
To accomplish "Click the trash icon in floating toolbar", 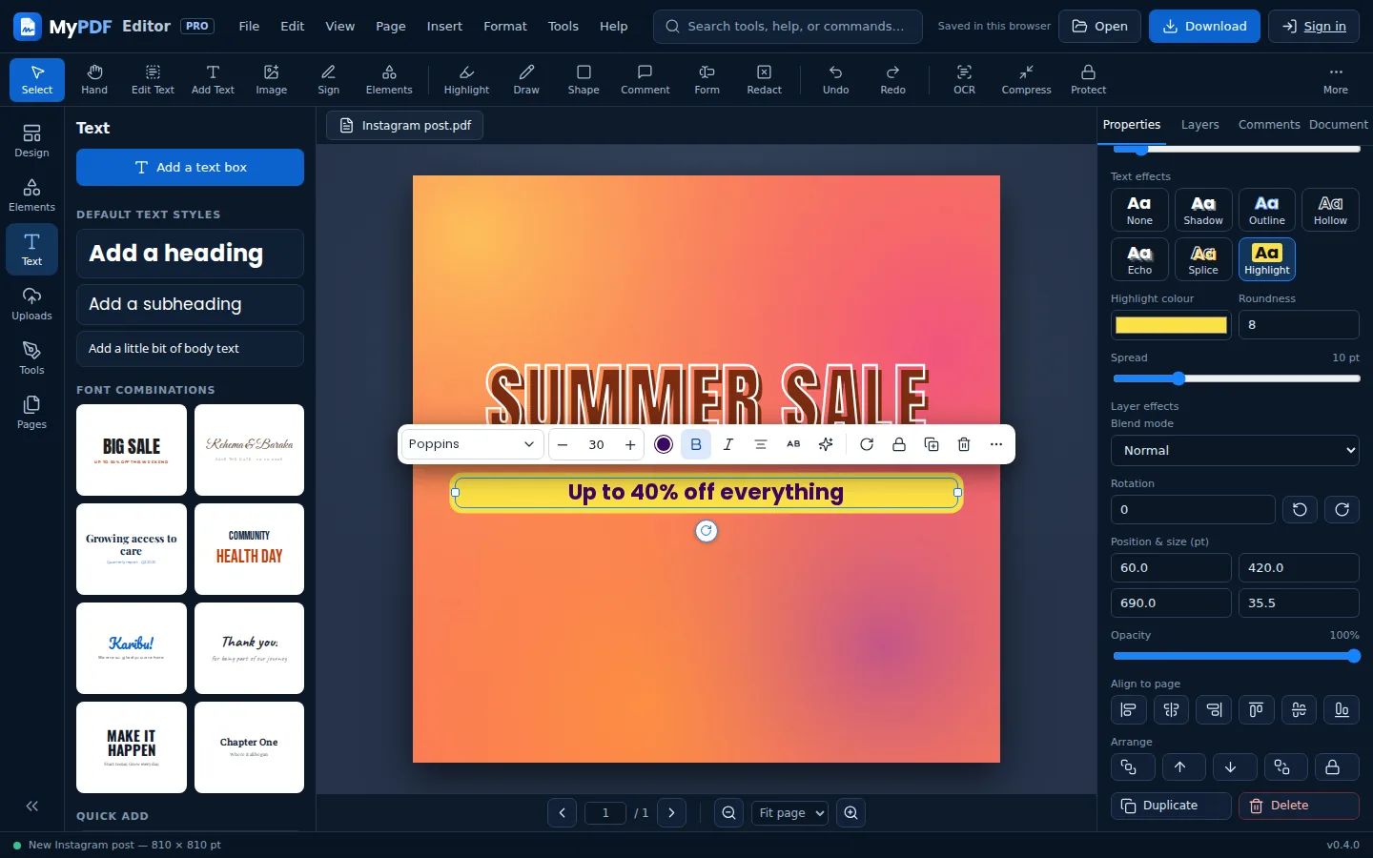I will [964, 444].
